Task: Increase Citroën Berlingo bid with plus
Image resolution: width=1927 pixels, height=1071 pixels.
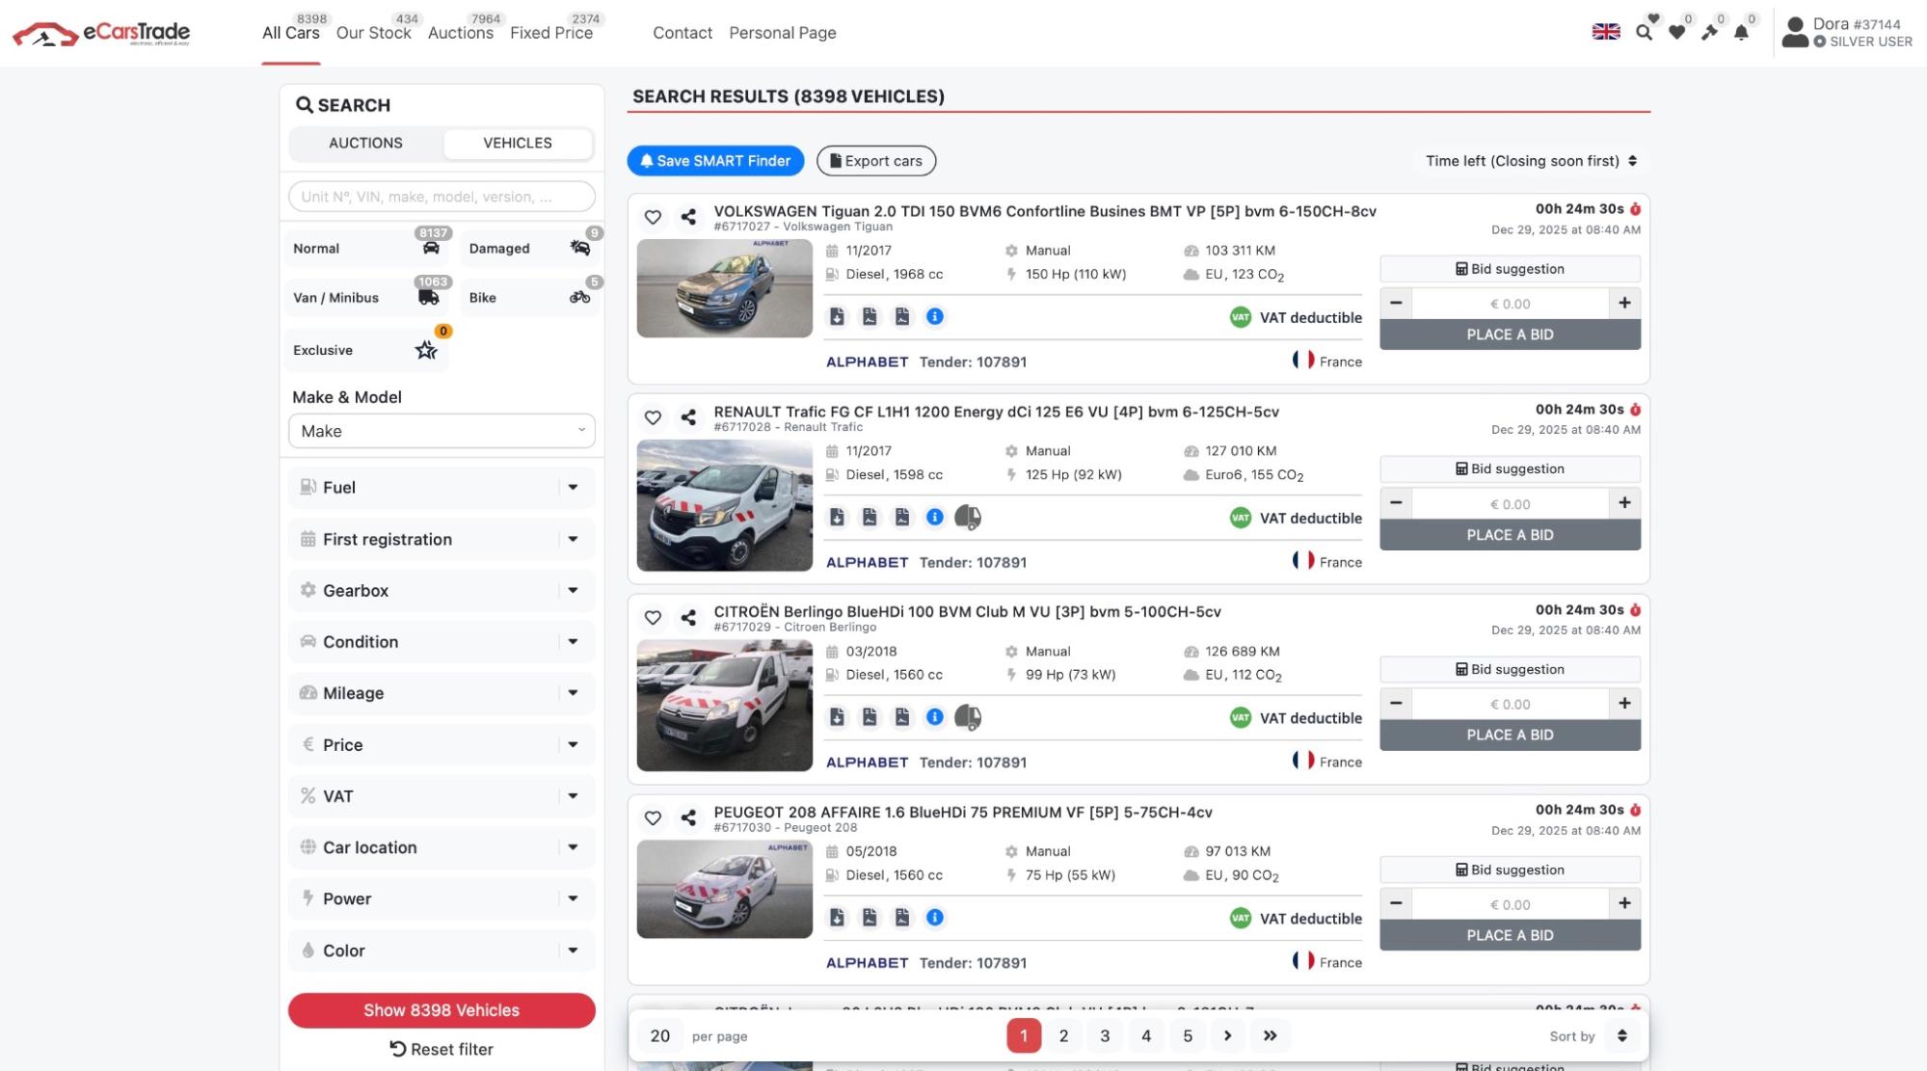Action: [1624, 704]
